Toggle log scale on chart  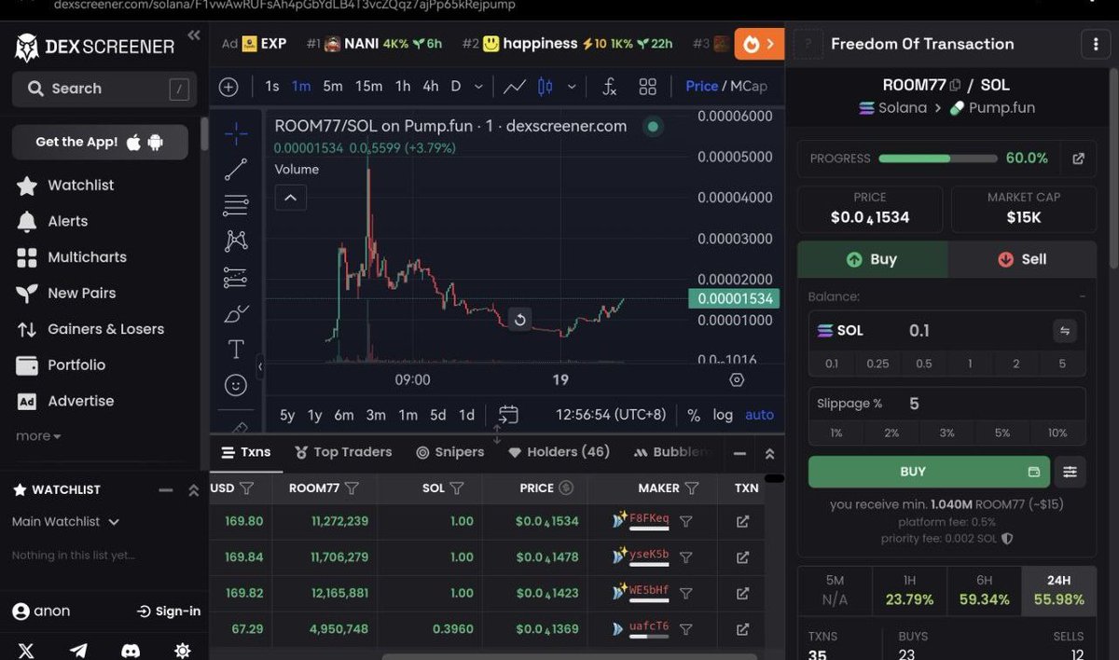[723, 415]
